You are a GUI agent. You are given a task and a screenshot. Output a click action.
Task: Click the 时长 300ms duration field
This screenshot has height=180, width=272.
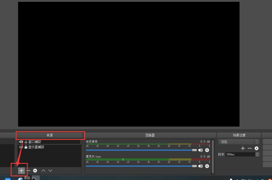240,154
